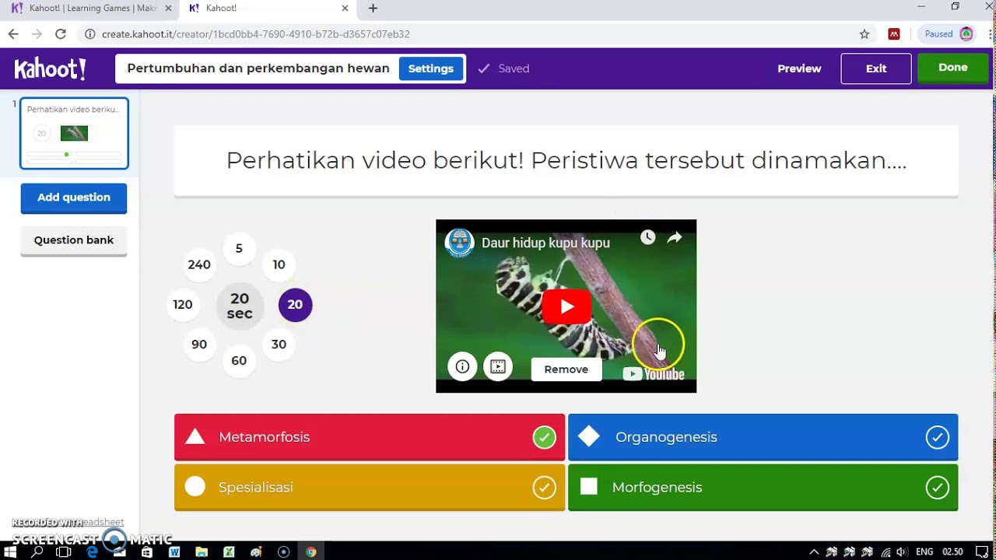Click the green Done button
This screenshot has width=996, height=560.
(x=952, y=68)
